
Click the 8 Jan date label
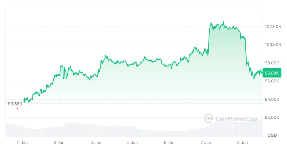coord(242,143)
